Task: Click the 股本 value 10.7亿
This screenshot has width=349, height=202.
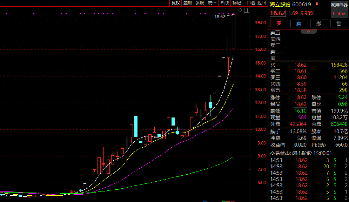Action: (341, 132)
